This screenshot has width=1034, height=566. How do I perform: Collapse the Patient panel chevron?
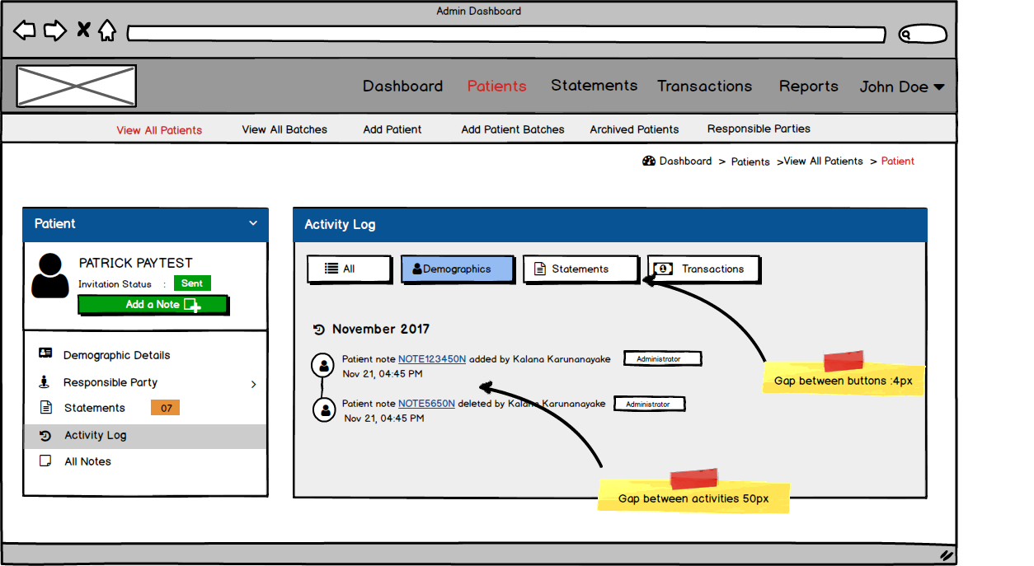(253, 223)
